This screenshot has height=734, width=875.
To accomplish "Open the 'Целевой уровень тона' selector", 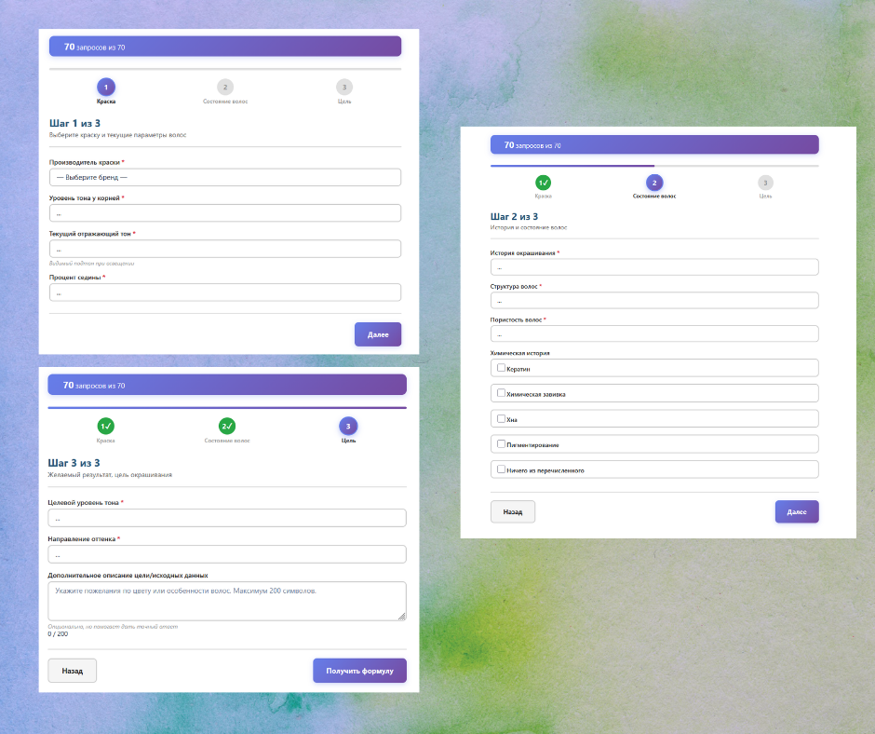I will tap(227, 518).
